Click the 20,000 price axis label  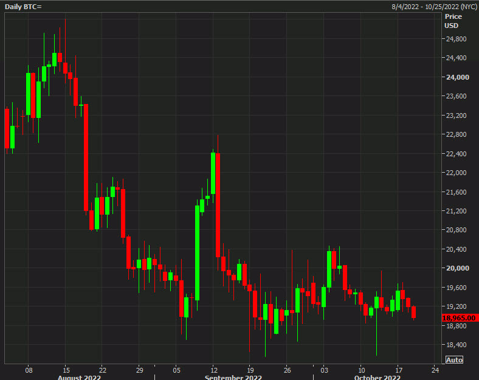click(457, 268)
